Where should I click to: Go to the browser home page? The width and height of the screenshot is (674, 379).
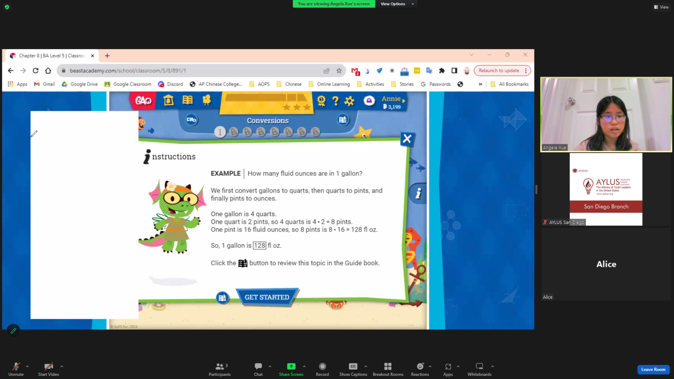pos(48,71)
